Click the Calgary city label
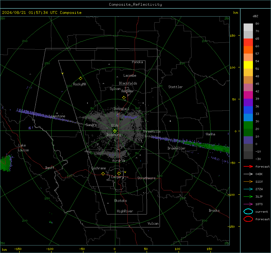 tap(117, 177)
